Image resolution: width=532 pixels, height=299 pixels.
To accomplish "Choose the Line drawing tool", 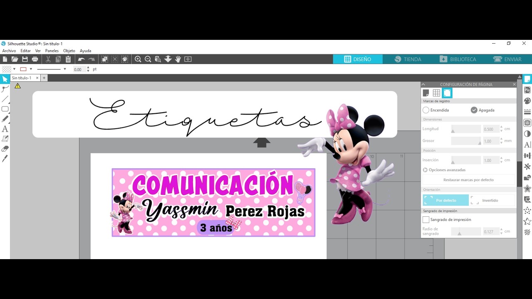I will pos(5,99).
